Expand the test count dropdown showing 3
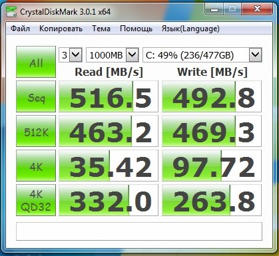This screenshot has width=279, height=256. pos(76,55)
